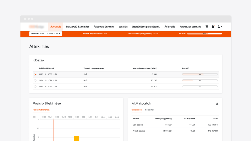Screen dimensions: 251x141
Task: Click quantity value 25 758
Action: (x=154, y=80)
